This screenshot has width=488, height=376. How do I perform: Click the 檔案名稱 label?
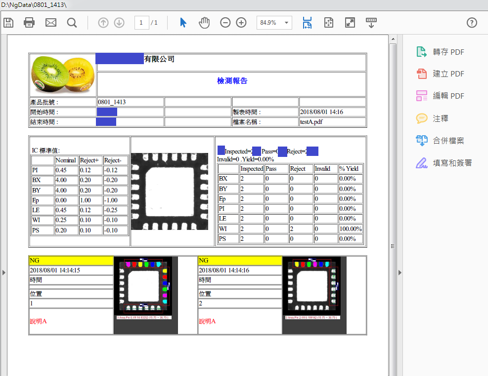247,122
